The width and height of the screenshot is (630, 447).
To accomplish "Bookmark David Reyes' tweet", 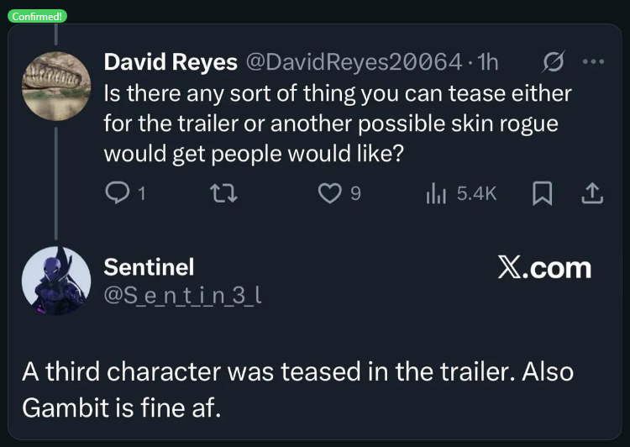I will [x=543, y=193].
